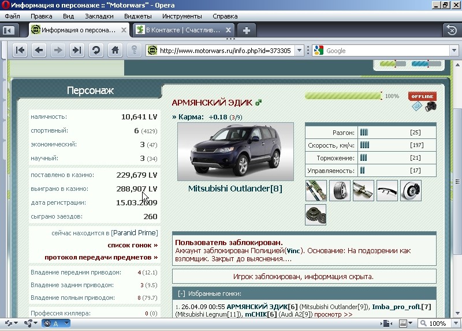Viewport: 462px width, 331px height.
Task: Click the fit-to-width status bar icon
Action: (x=387, y=324)
